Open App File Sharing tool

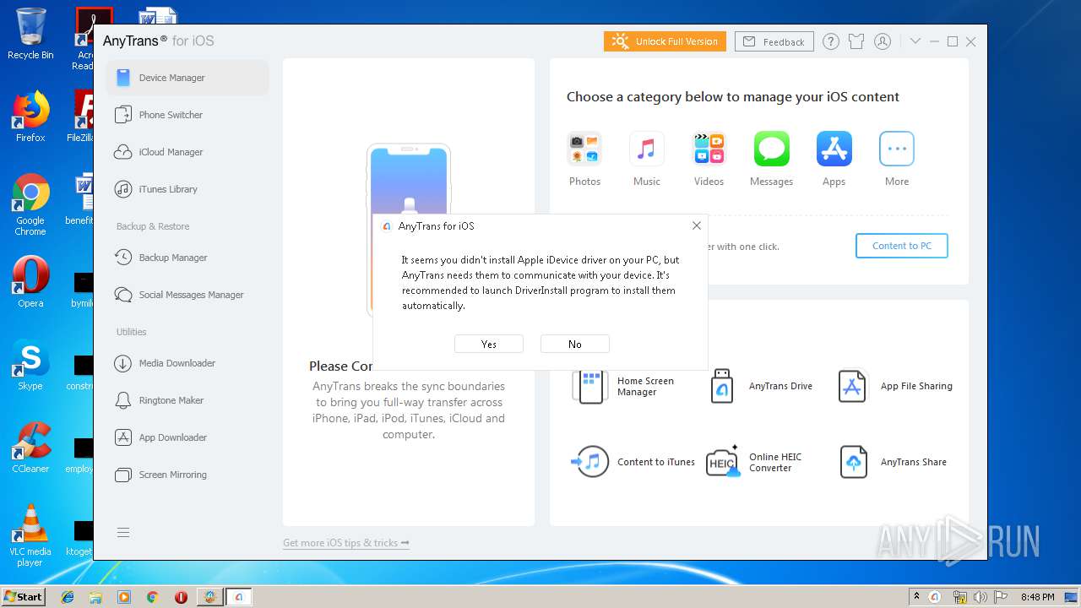pos(895,386)
